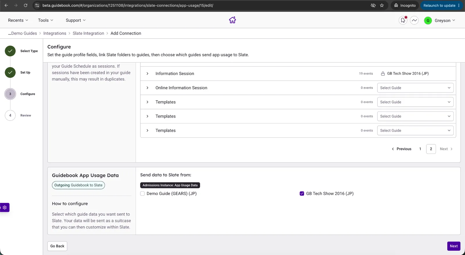Expand the Online Information Session row
This screenshot has width=465, height=255.
click(147, 88)
